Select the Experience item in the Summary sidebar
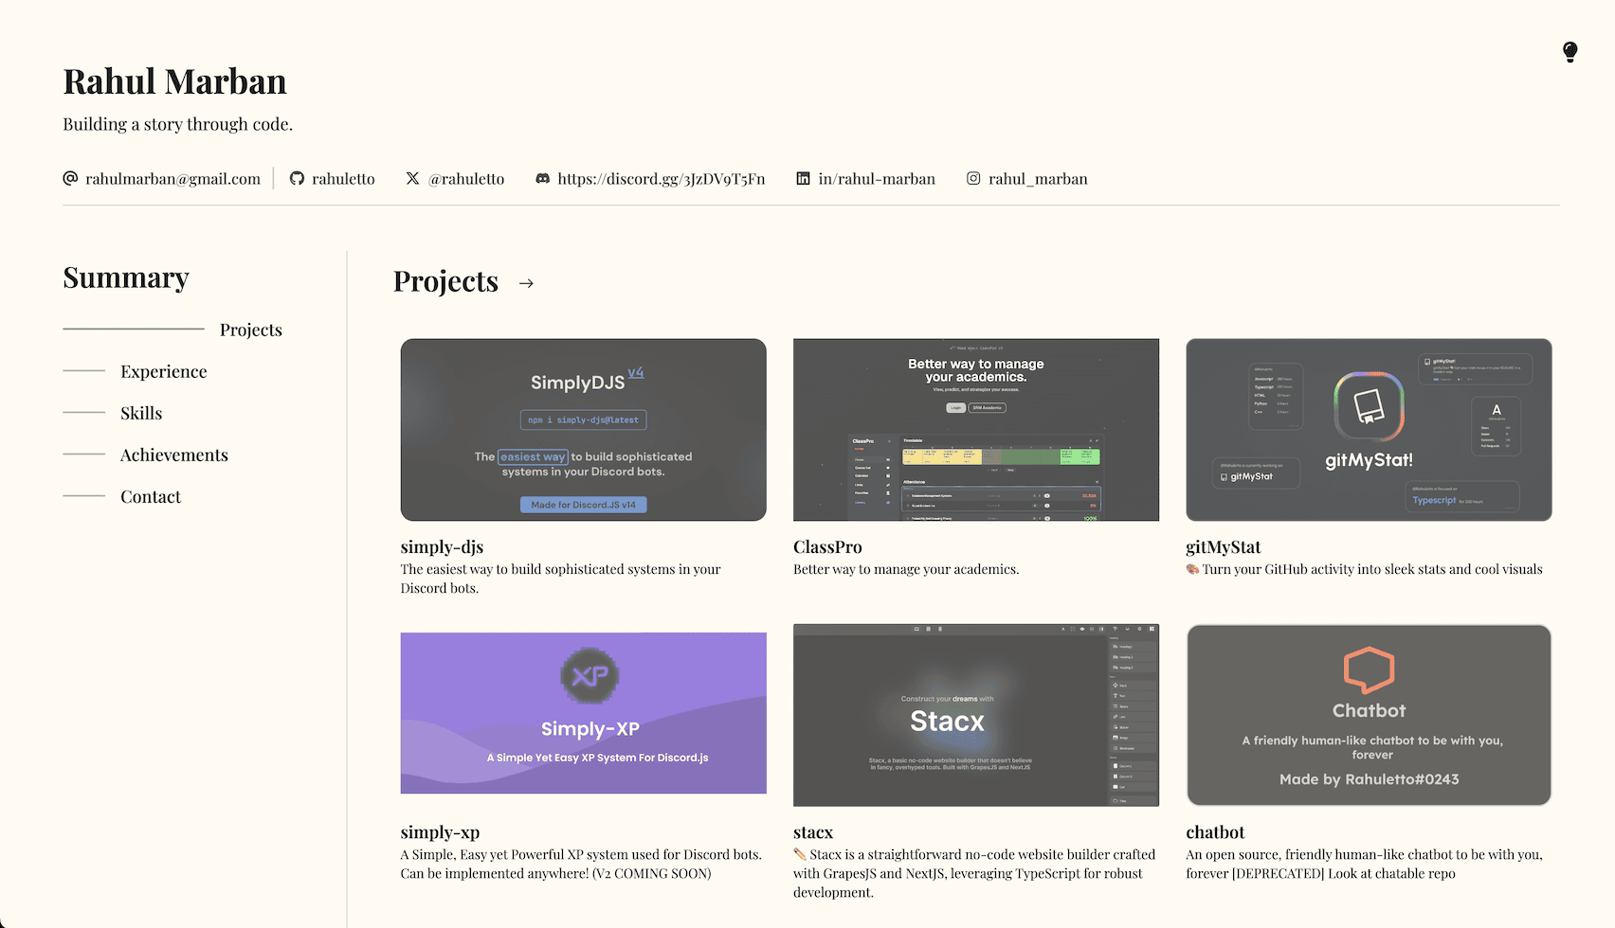The width and height of the screenshot is (1615, 928). coord(163,371)
